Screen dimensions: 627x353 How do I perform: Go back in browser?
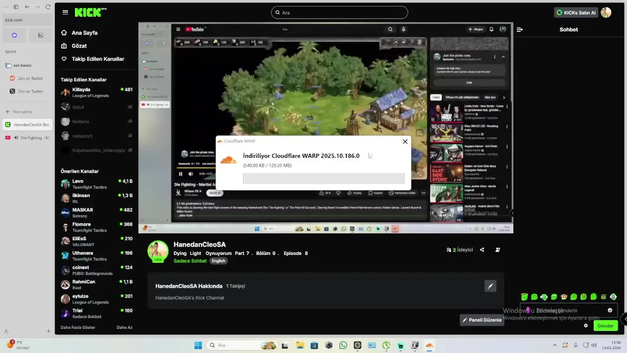click(26, 7)
